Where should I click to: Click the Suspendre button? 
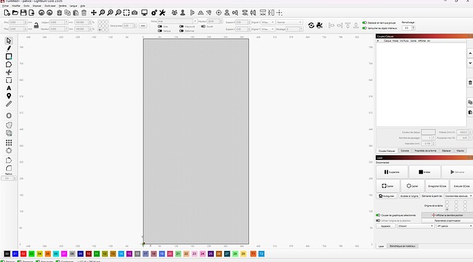tap(392, 172)
